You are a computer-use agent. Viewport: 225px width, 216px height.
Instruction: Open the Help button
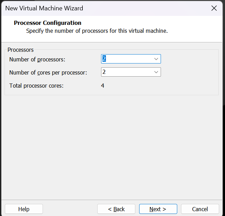[x=24, y=209]
